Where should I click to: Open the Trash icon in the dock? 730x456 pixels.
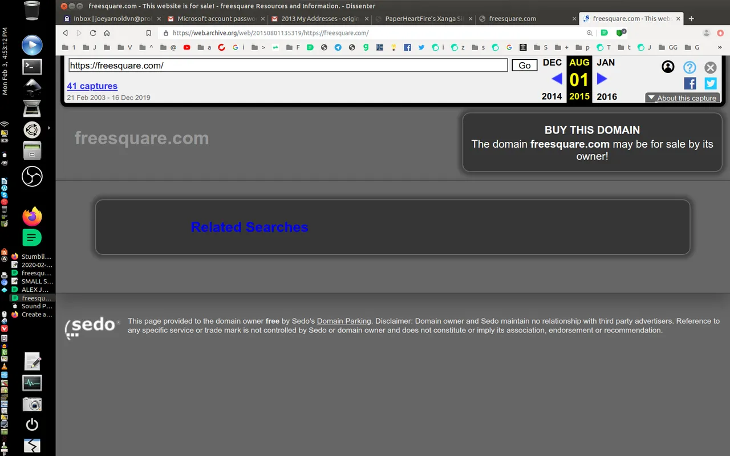click(32, 10)
